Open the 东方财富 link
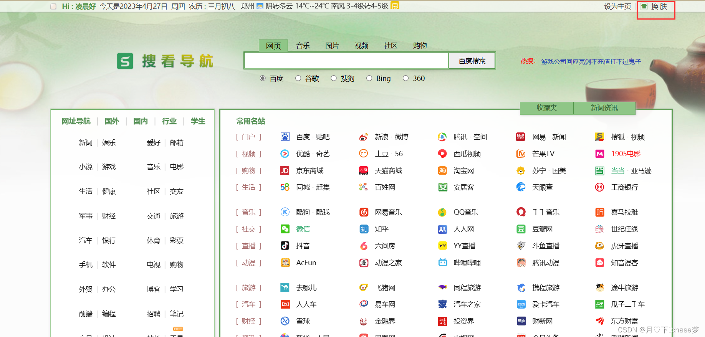 tap(624, 321)
